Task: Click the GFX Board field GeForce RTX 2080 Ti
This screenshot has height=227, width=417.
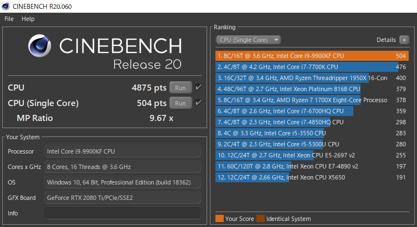Action: [x=122, y=198]
